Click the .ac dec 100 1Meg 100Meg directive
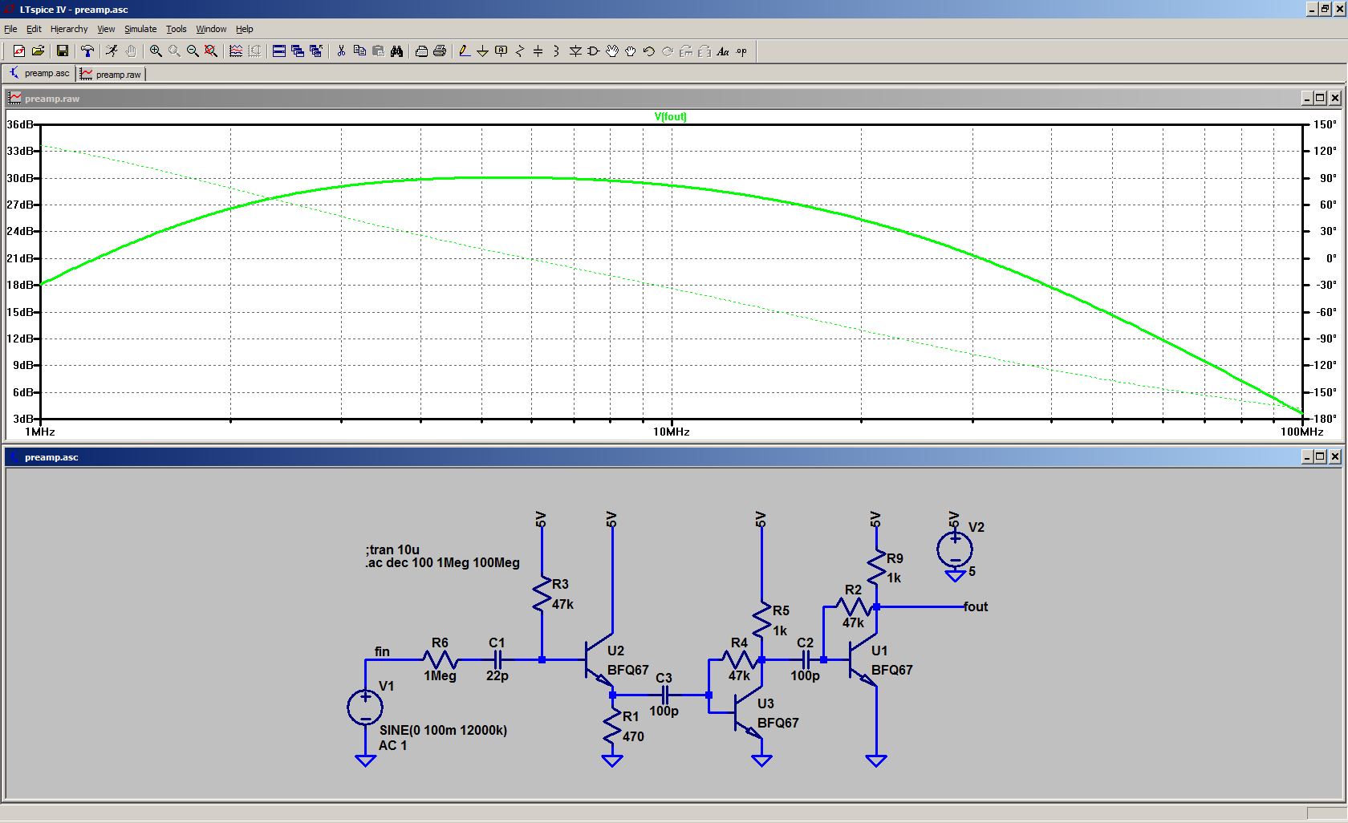The width and height of the screenshot is (1348, 823). [x=442, y=563]
